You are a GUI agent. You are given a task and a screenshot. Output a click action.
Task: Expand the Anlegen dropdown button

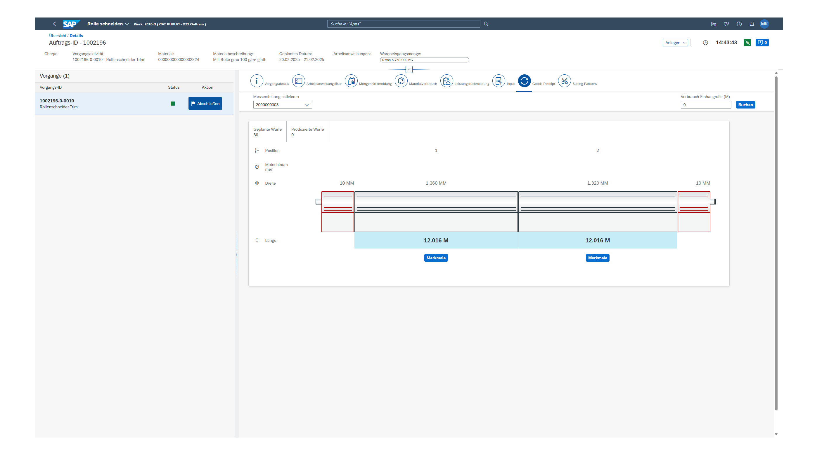[x=675, y=43]
